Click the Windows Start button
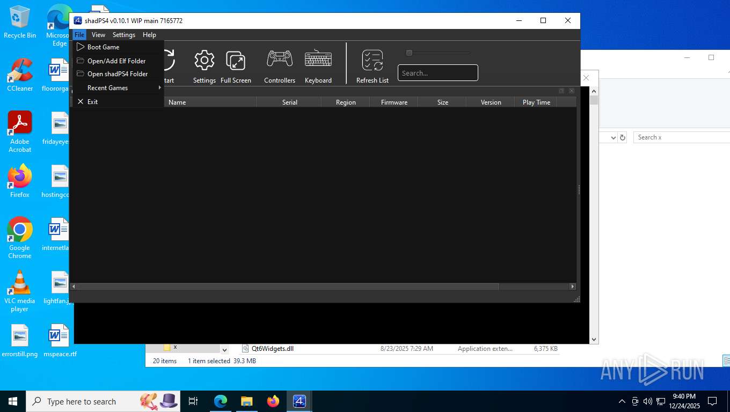The width and height of the screenshot is (730, 412). [12, 401]
